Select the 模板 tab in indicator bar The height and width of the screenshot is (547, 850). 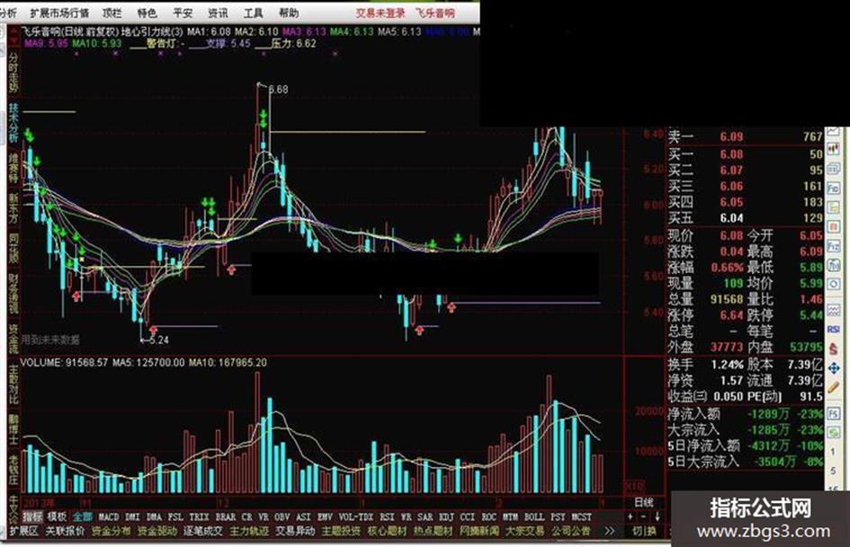point(57,516)
